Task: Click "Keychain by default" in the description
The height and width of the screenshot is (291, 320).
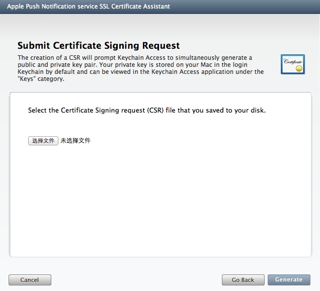Action: click(45, 72)
